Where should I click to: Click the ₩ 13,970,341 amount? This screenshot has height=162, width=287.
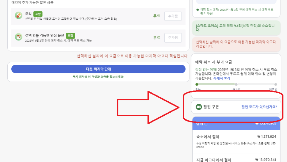click(x=266, y=160)
